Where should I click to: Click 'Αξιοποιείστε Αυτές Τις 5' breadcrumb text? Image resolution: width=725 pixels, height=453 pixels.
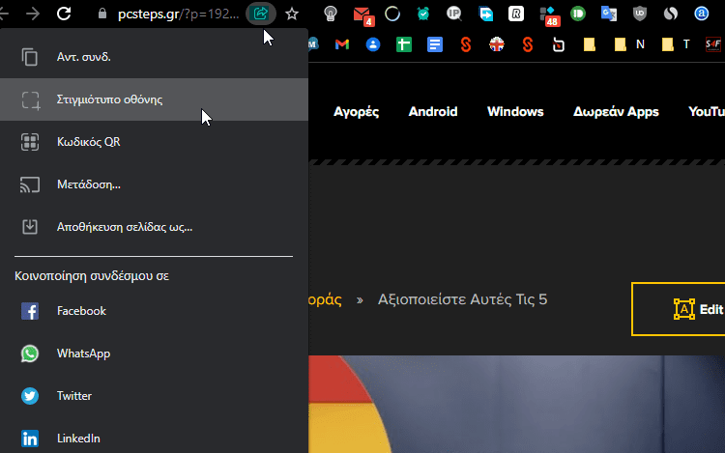[462, 299]
